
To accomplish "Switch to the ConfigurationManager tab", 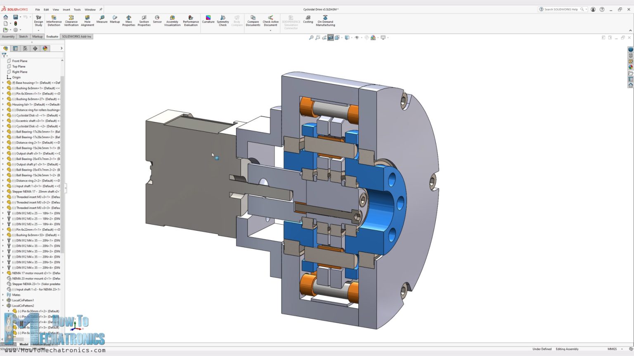I will click(25, 48).
